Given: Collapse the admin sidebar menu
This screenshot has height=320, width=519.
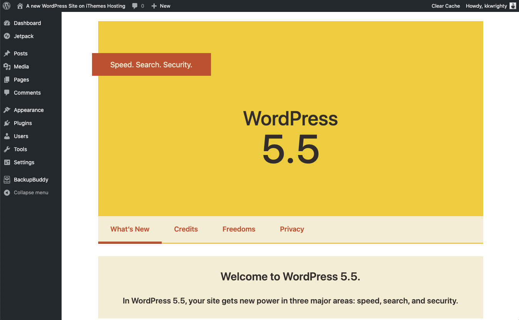Looking at the screenshot, I should coord(31,193).
